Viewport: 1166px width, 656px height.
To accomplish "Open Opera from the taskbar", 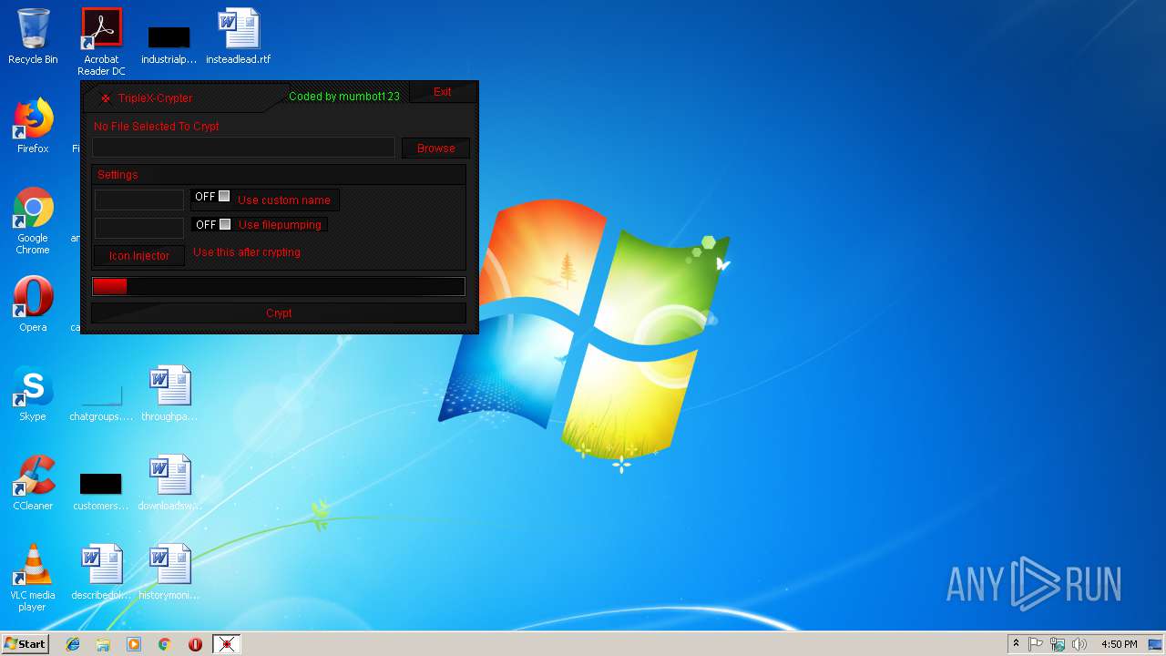I will (195, 644).
